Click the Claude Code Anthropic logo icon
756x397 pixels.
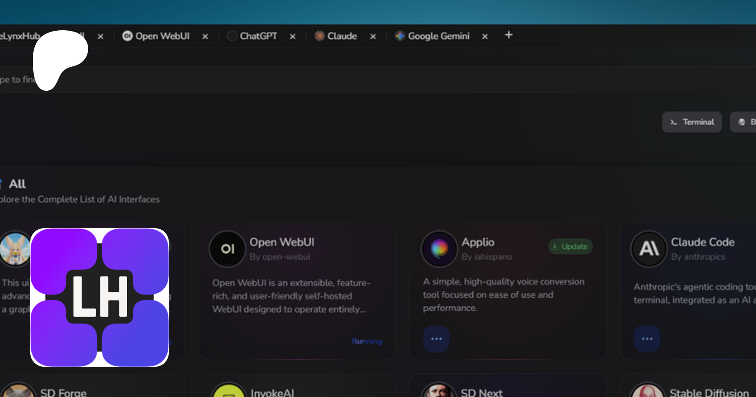[x=649, y=249]
